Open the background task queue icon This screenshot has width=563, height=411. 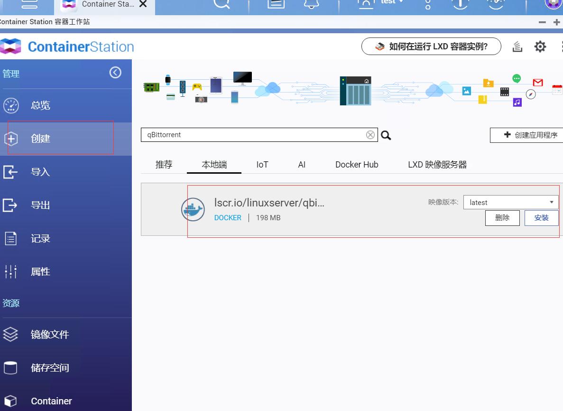click(517, 46)
